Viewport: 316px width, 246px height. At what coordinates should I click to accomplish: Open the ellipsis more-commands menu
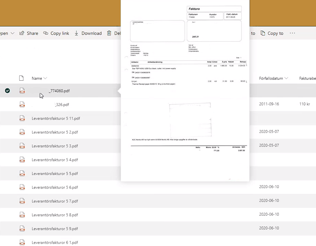coord(292,33)
